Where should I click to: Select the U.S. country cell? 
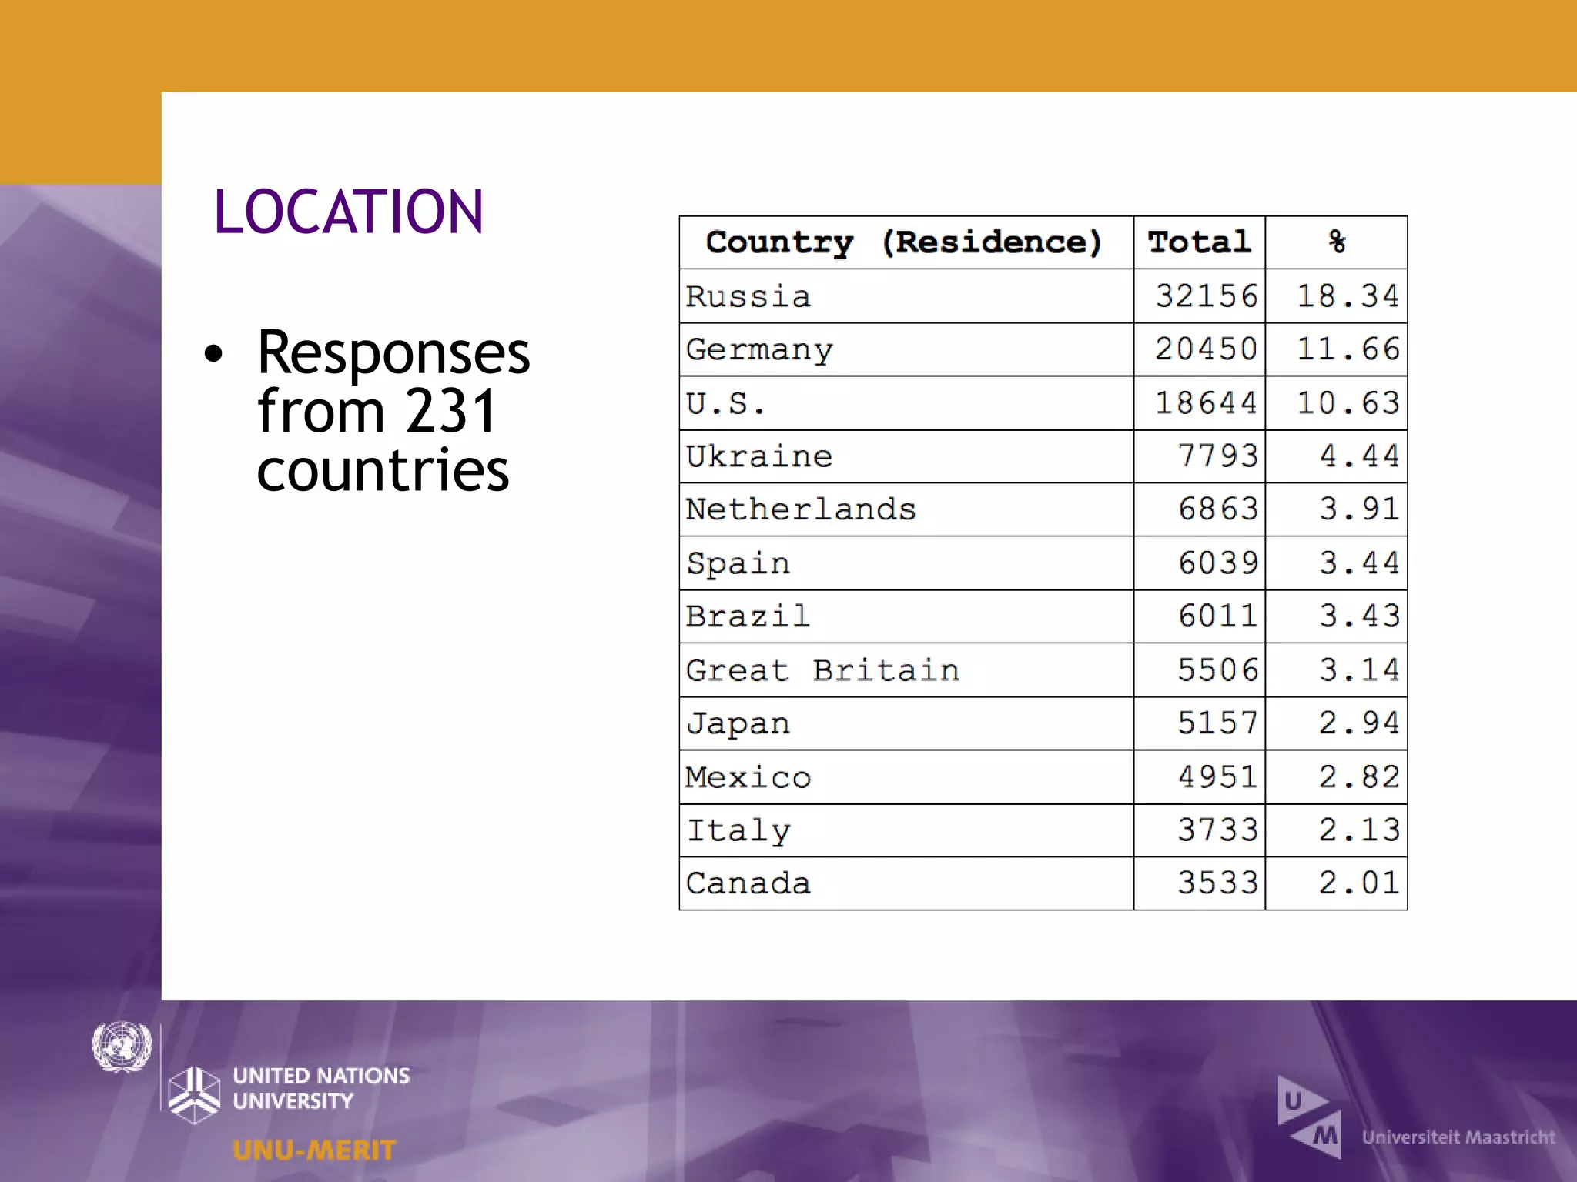tap(906, 403)
